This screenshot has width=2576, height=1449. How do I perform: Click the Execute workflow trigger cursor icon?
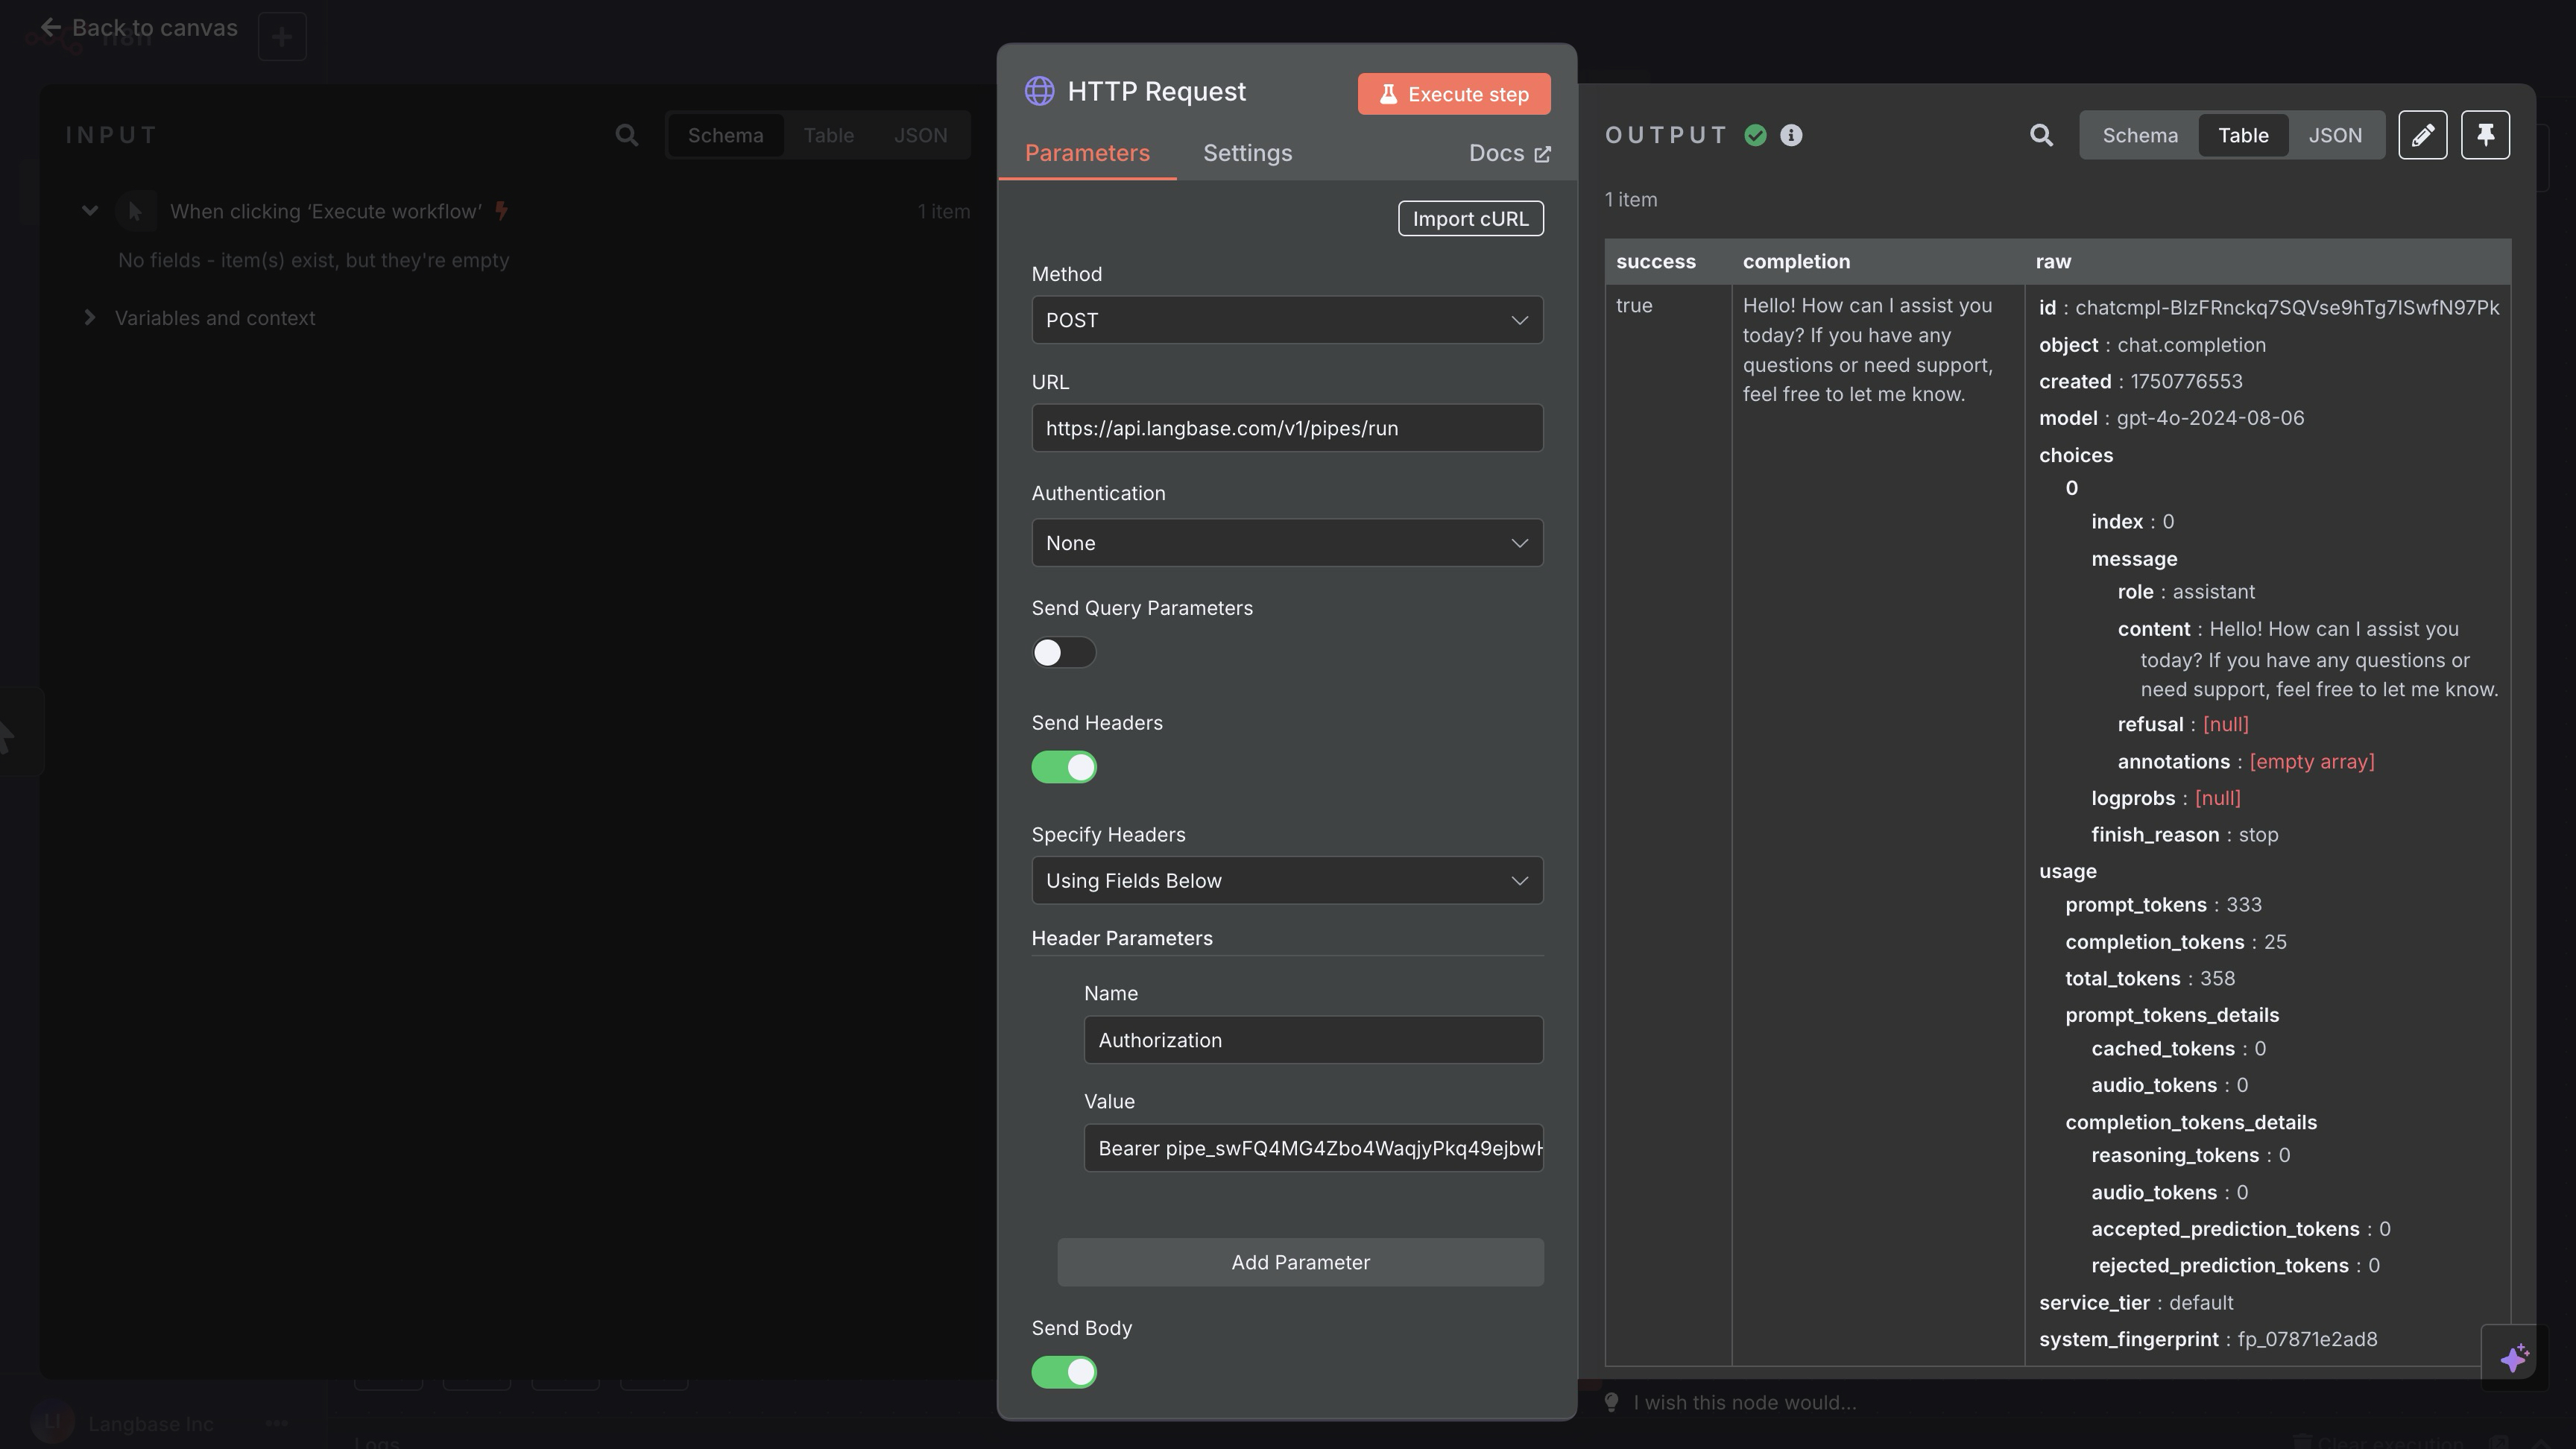[x=136, y=211]
